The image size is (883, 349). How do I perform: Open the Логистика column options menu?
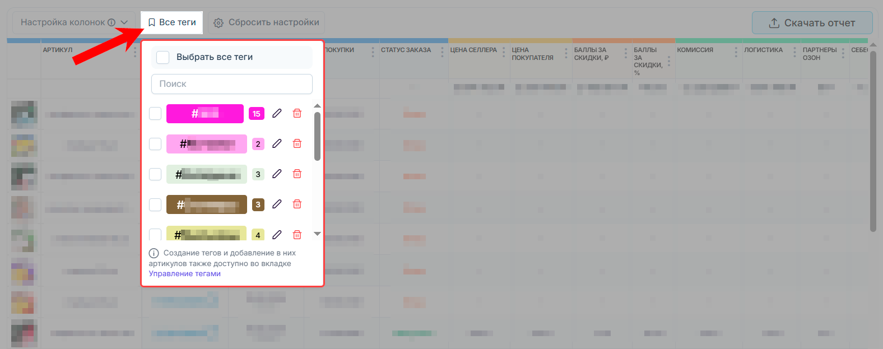794,52
